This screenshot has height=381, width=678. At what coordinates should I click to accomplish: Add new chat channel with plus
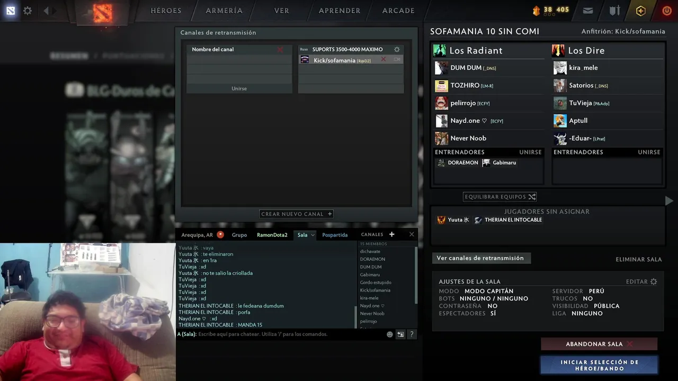391,234
